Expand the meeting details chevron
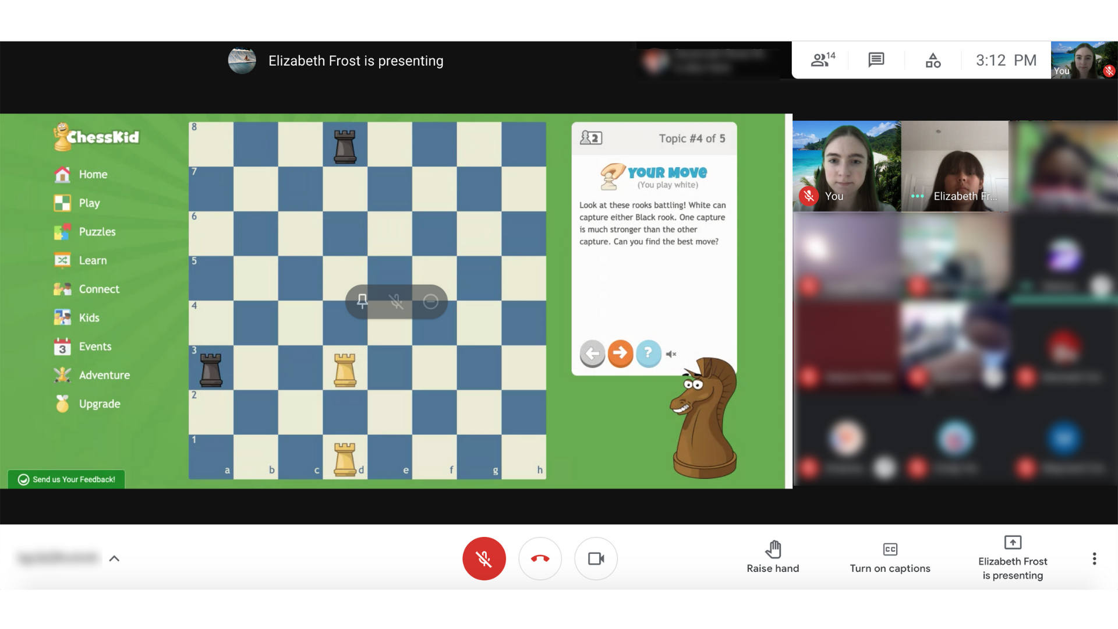Image resolution: width=1118 pixels, height=629 pixels. (x=114, y=558)
